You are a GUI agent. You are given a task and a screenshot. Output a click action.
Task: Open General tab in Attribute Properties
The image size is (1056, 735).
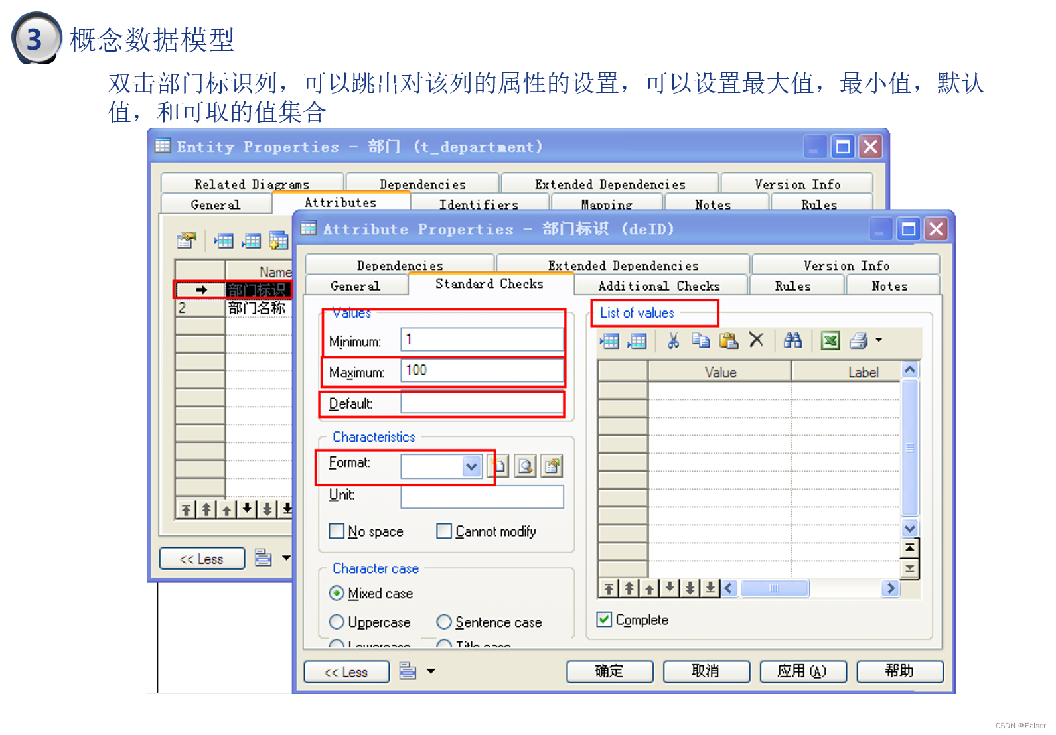coord(356,286)
